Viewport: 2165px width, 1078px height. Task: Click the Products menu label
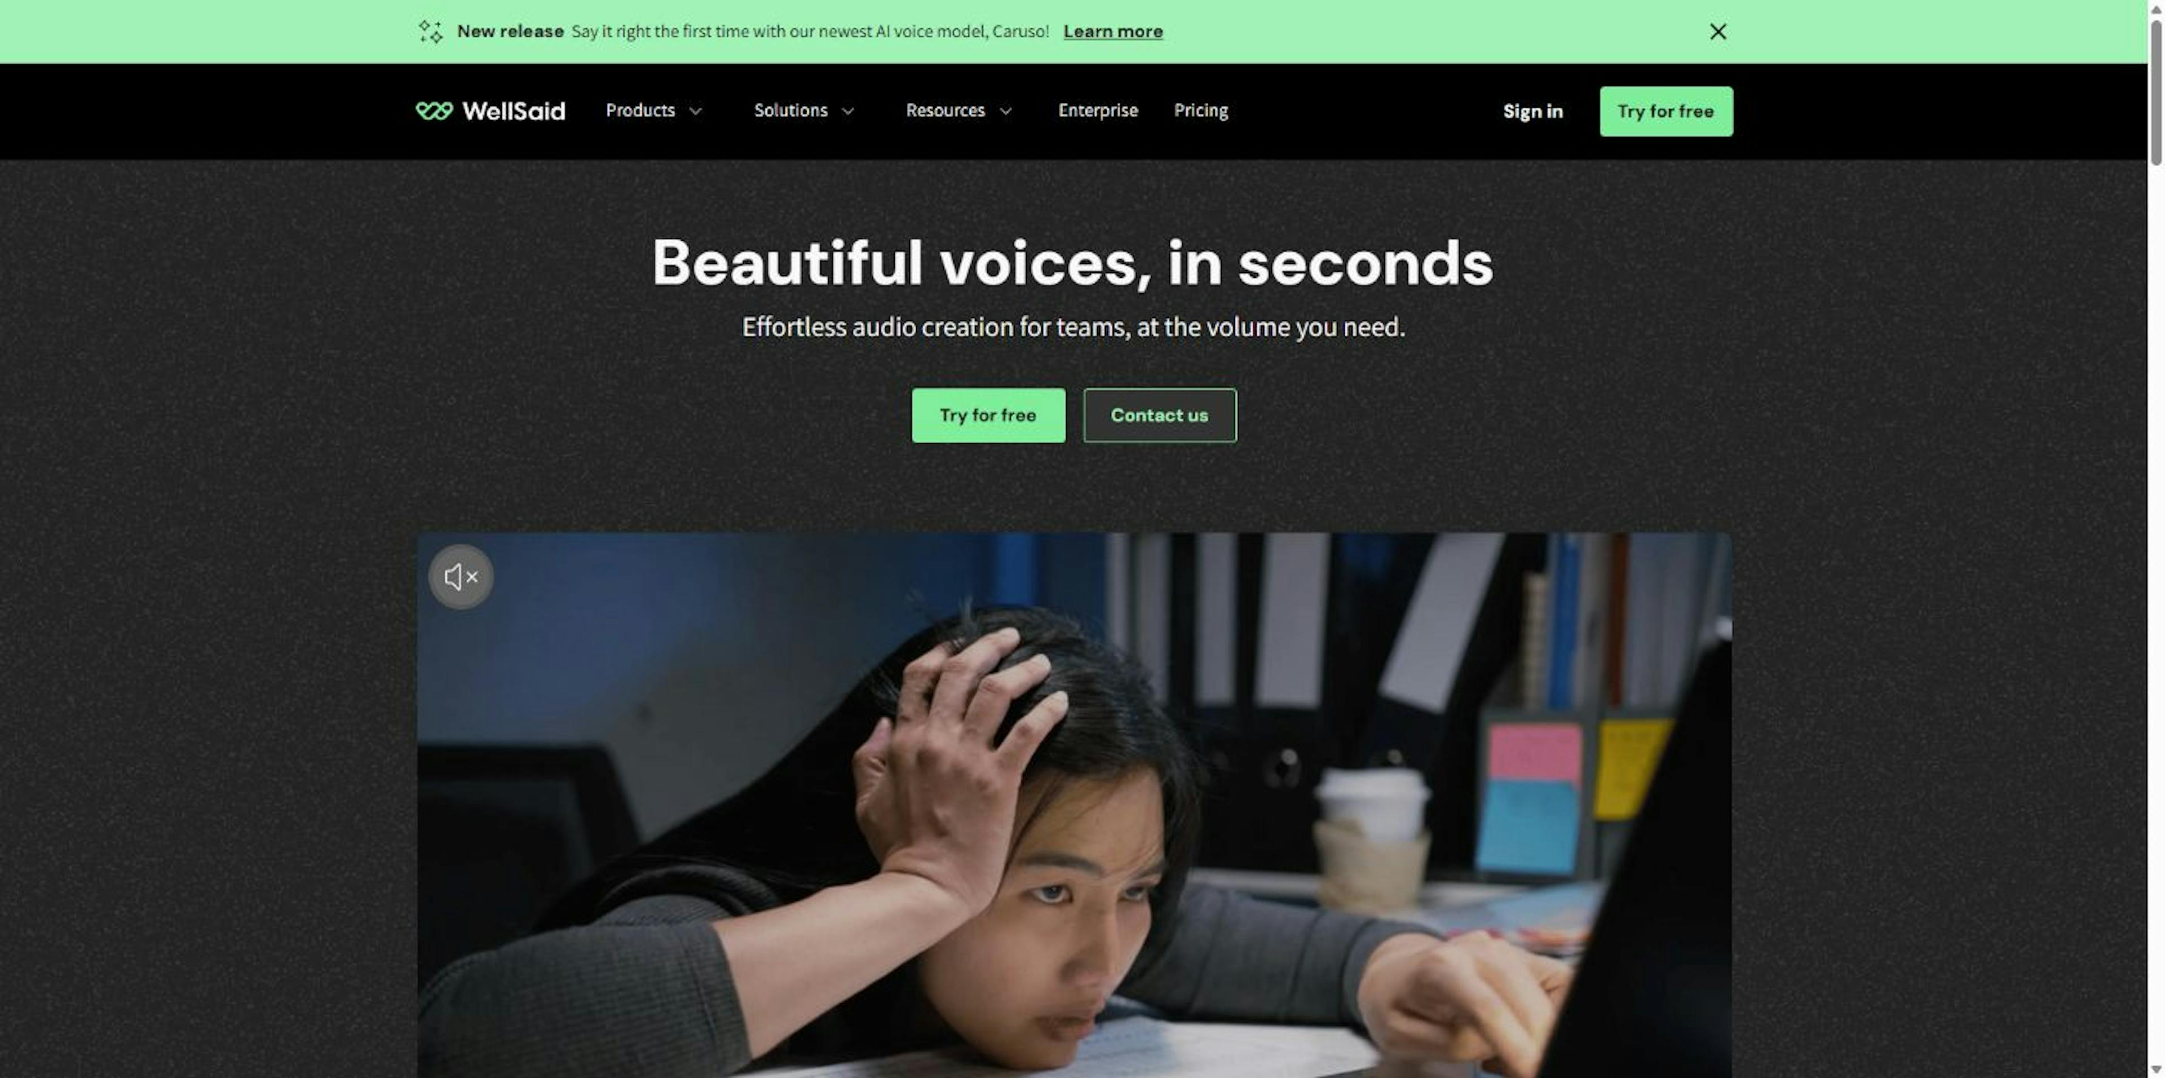pyautogui.click(x=640, y=110)
